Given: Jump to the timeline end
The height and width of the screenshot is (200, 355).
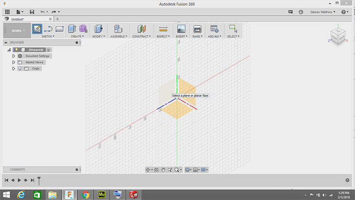Looking at the screenshot, I should click(32, 180).
